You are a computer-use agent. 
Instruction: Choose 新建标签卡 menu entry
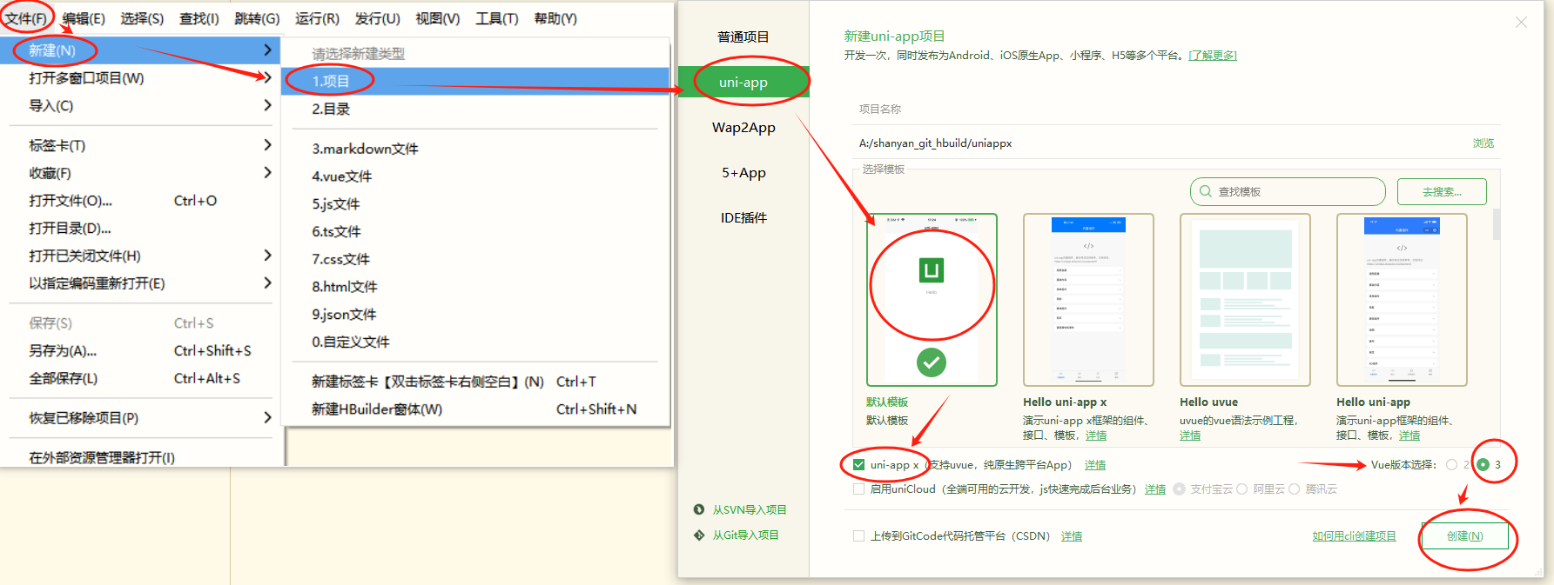[x=475, y=382]
